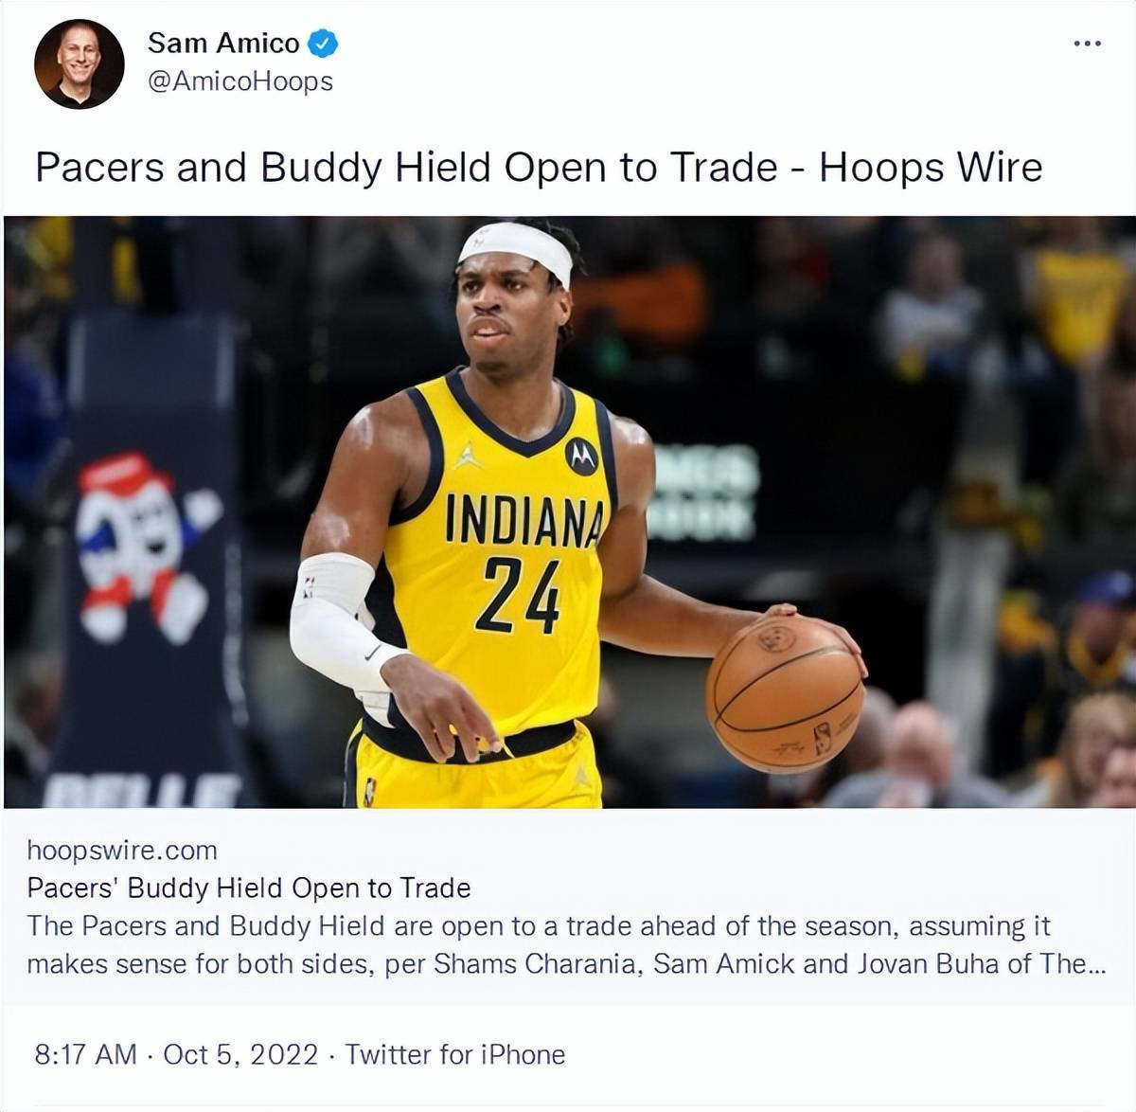Open the @AmicoHoops handle

click(240, 81)
